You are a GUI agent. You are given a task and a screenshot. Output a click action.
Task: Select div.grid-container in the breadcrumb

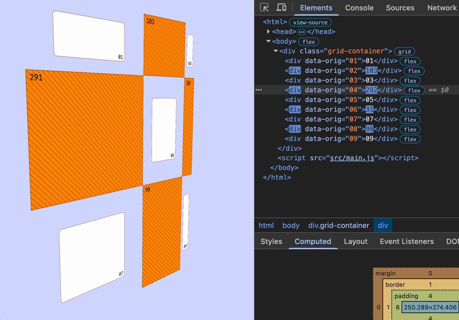coord(338,225)
